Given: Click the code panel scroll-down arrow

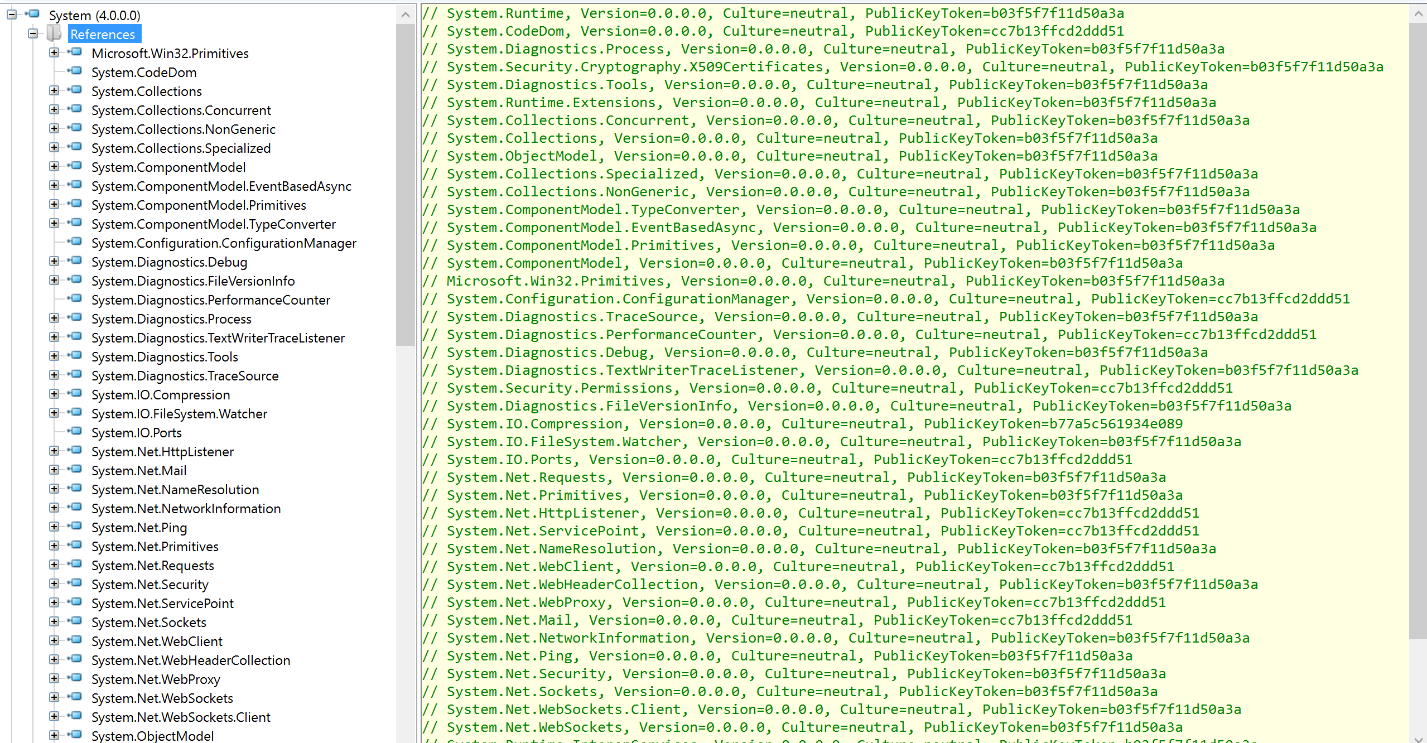Looking at the screenshot, I should point(1418,738).
